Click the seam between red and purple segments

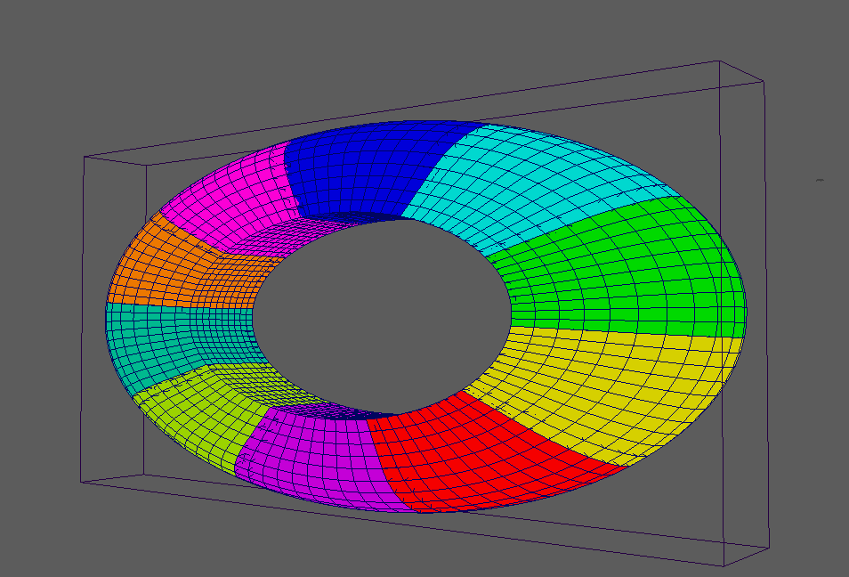pos(389,463)
